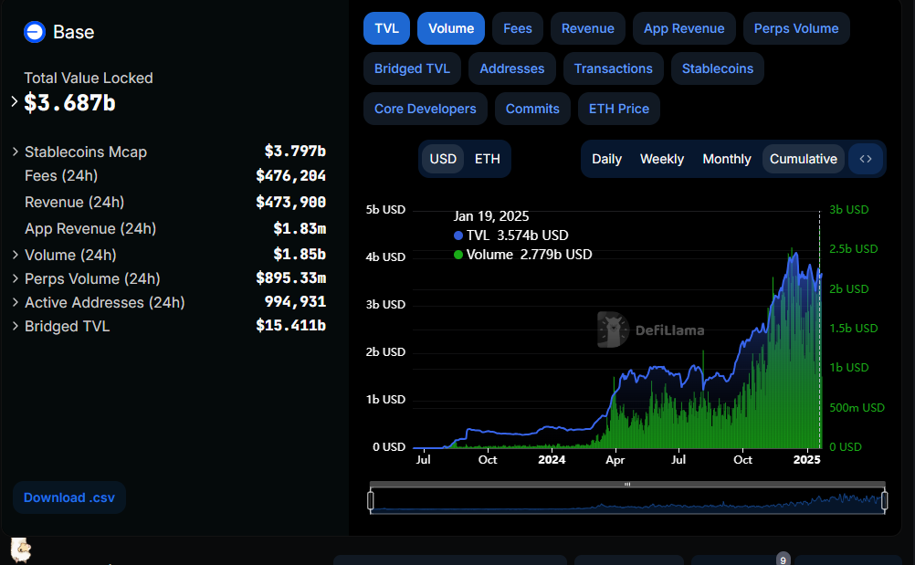Click the llama avatar icon at bottom left

tap(21, 549)
